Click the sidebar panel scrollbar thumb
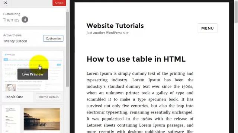This screenshot has height=133, width=238. [x=67, y=49]
